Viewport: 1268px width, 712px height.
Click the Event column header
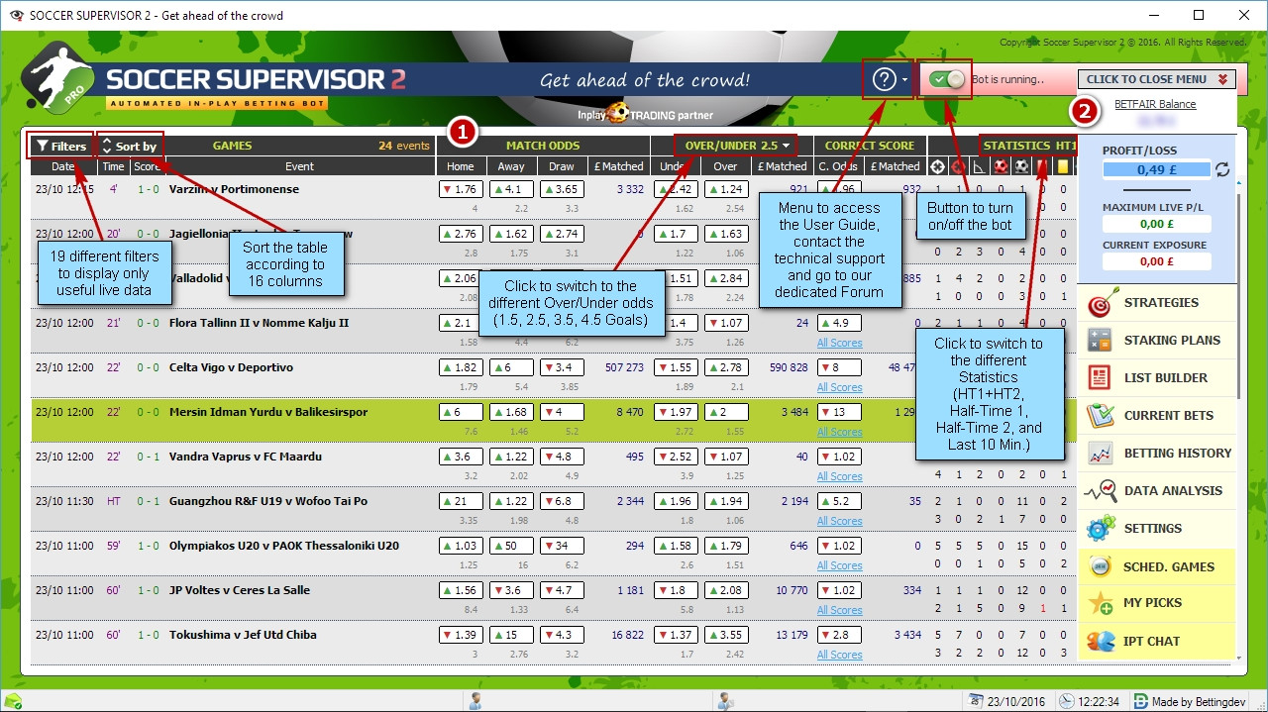[299, 166]
